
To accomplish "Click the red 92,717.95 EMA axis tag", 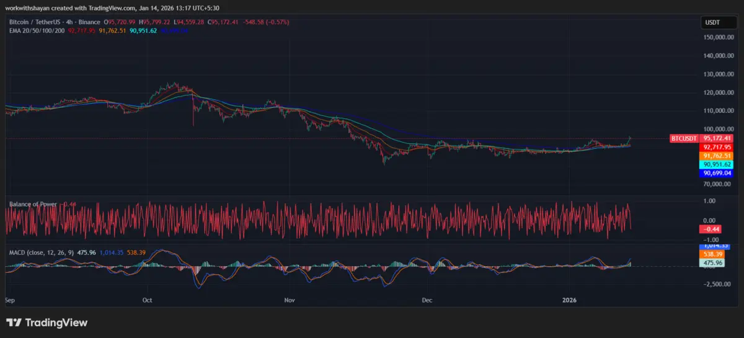I will coord(716,147).
